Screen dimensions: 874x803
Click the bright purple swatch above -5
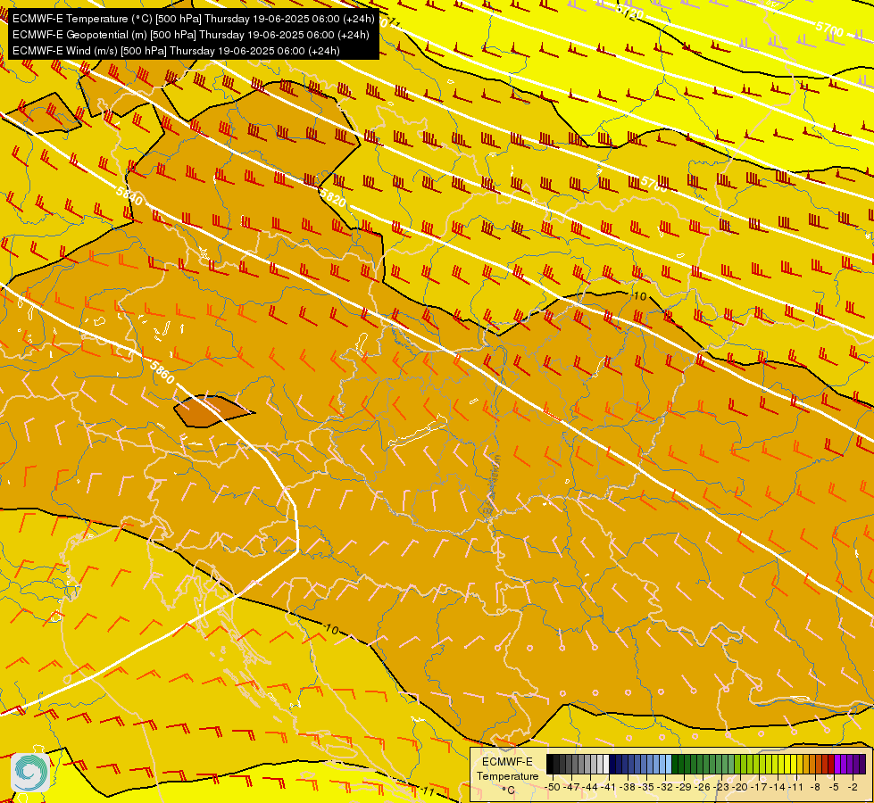click(x=837, y=765)
